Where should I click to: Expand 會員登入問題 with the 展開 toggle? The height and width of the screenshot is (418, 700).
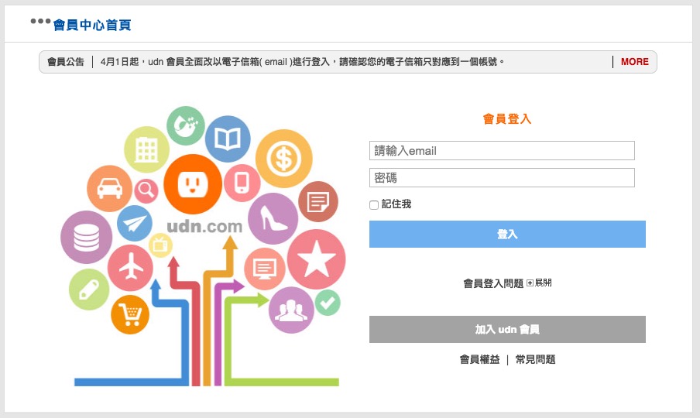coord(539,283)
